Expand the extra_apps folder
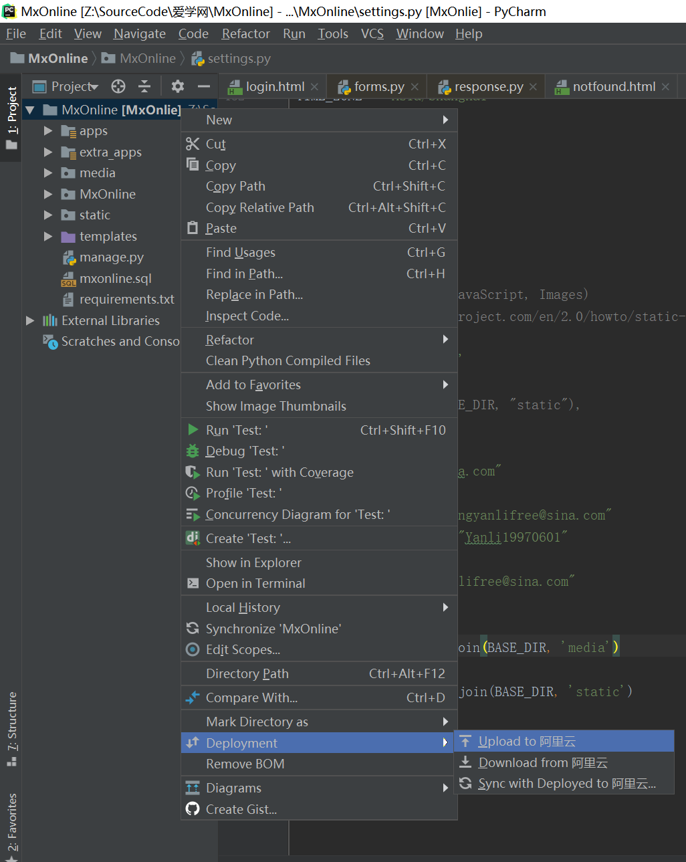 (47, 152)
